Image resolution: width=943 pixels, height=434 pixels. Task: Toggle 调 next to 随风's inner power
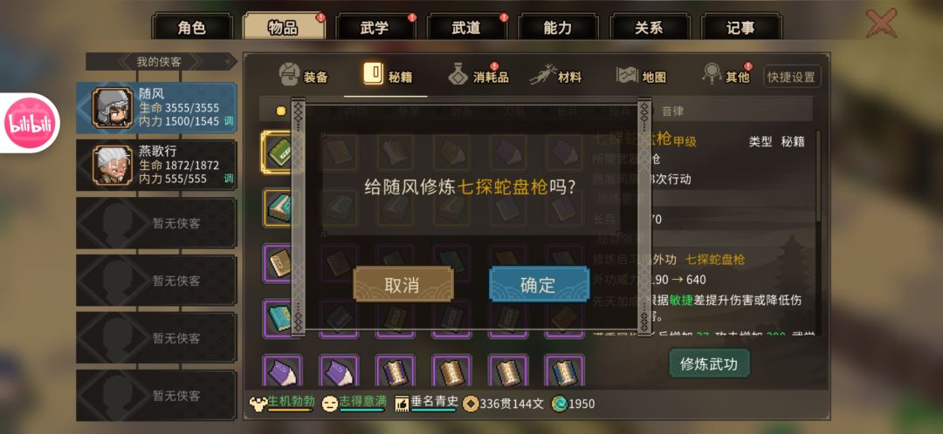[229, 121]
